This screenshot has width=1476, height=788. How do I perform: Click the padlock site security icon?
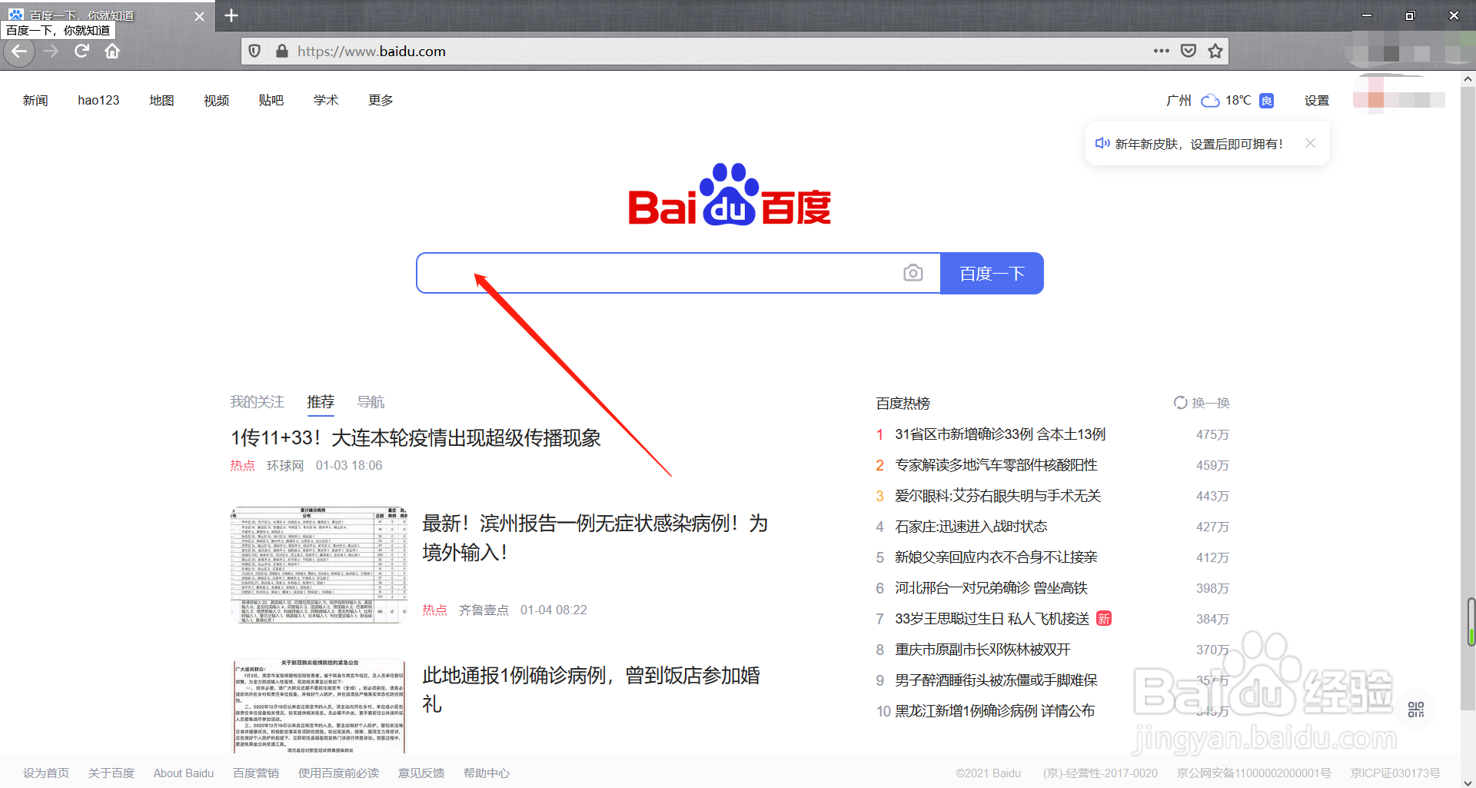[x=282, y=52]
